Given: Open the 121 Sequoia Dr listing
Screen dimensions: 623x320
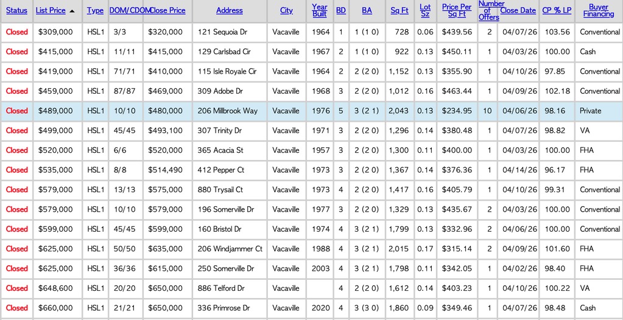Looking at the screenshot, I should tap(223, 32).
